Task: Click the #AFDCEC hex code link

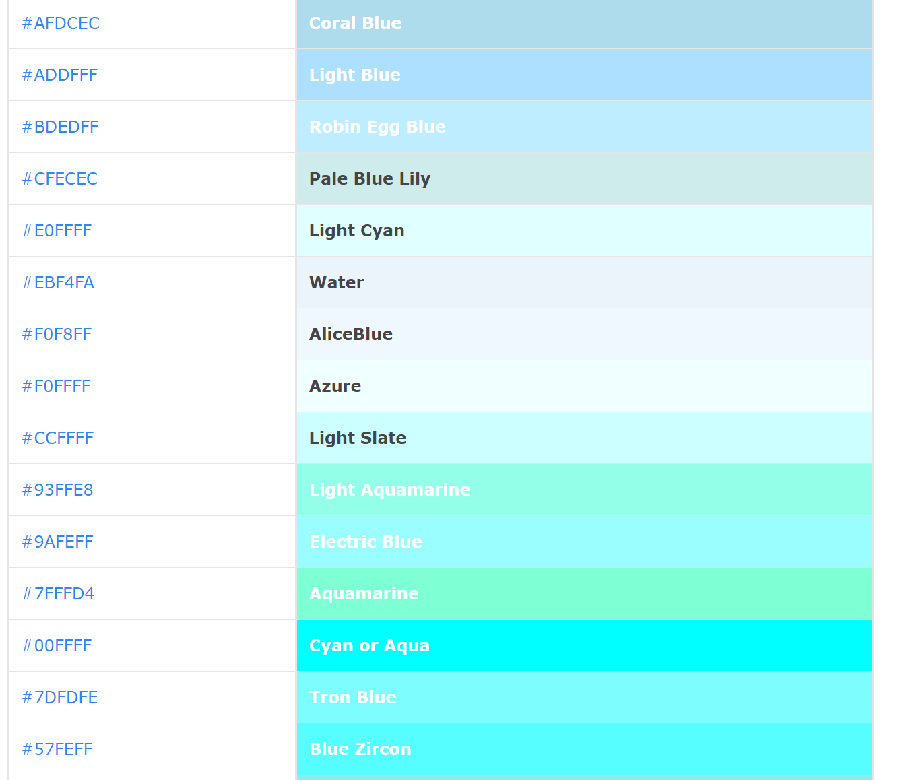Action: tap(61, 24)
